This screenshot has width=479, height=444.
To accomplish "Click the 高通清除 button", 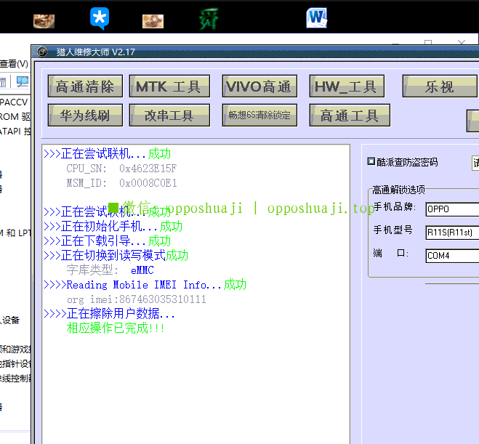I will click(x=85, y=86).
